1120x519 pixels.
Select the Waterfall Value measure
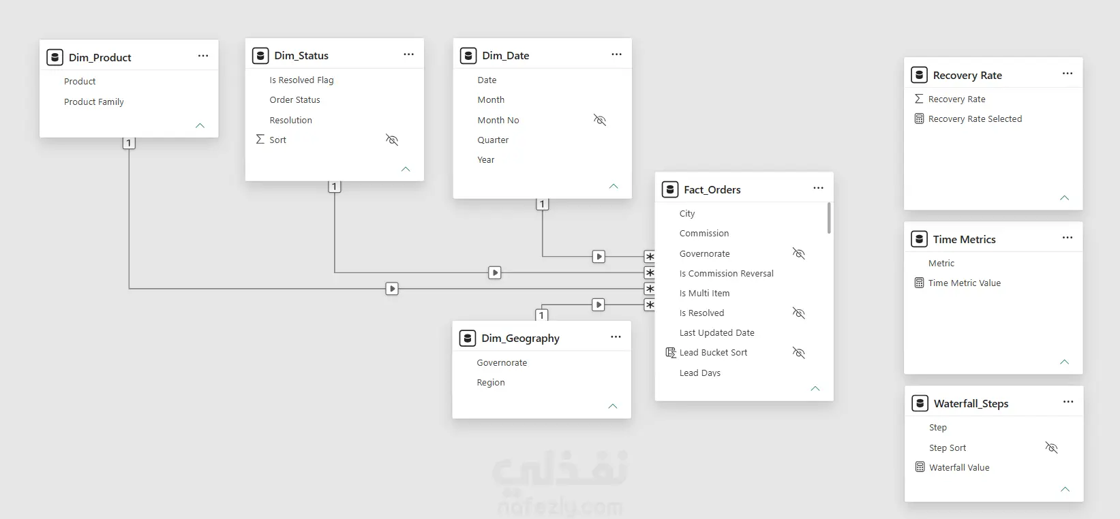pos(959,467)
